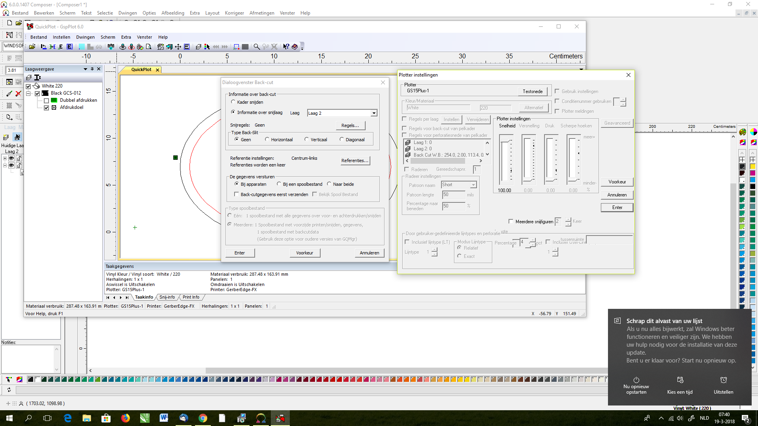
Task: Click the color print icon in QuickPlot toolbar
Action: tap(140, 47)
